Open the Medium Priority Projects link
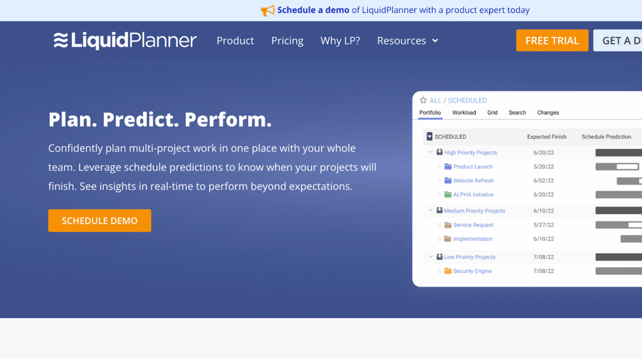Screen dimensions: 642x359 coord(474,211)
